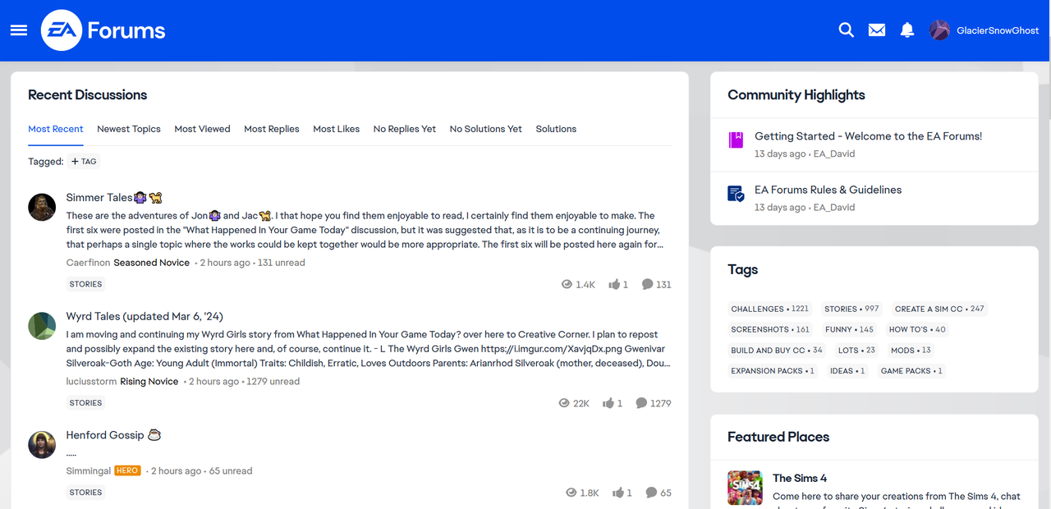
Task: Switch to the Most Viewed tab
Action: pyautogui.click(x=202, y=129)
